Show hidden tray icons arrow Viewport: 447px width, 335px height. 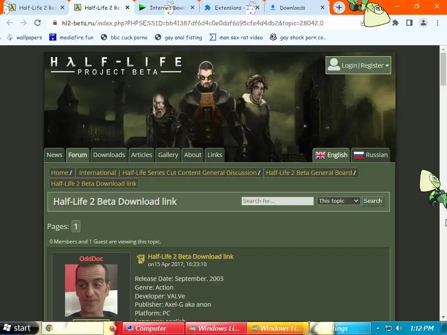coord(378,328)
